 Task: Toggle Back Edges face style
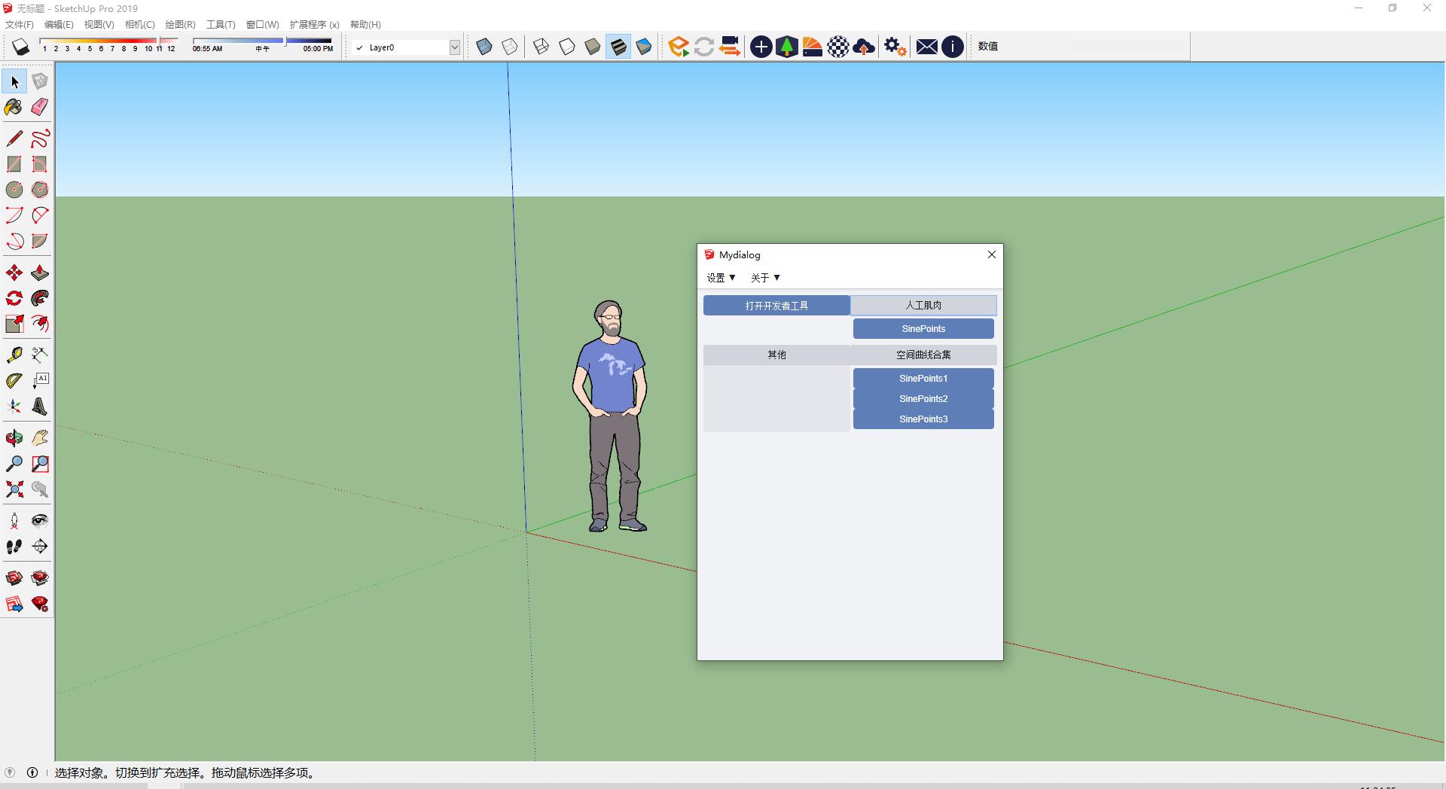point(510,47)
